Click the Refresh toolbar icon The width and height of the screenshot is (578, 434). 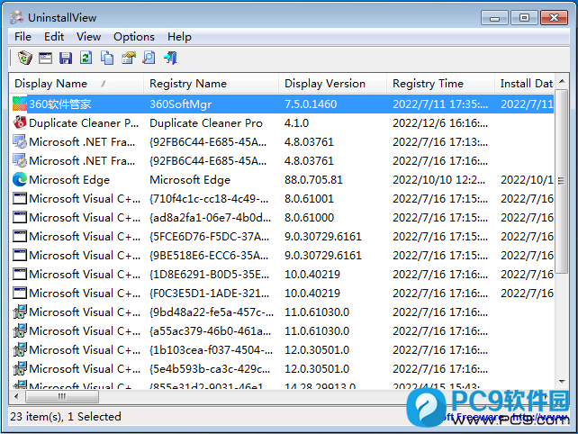click(86, 58)
